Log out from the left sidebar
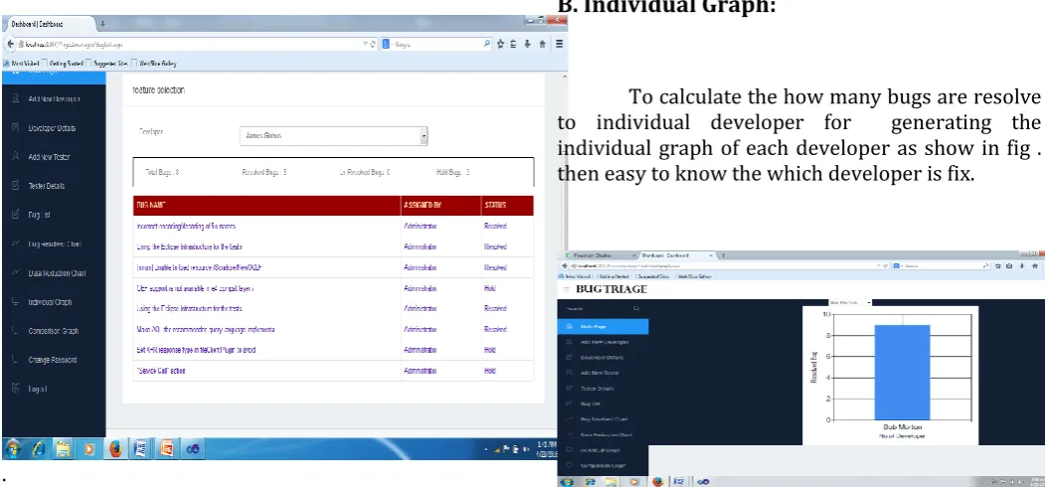 (38, 389)
